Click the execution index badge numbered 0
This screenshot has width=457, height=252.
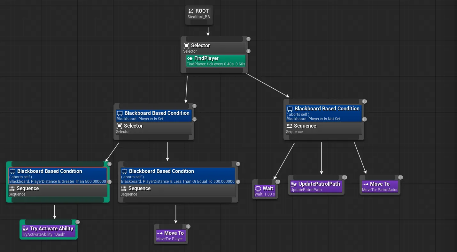248,39
